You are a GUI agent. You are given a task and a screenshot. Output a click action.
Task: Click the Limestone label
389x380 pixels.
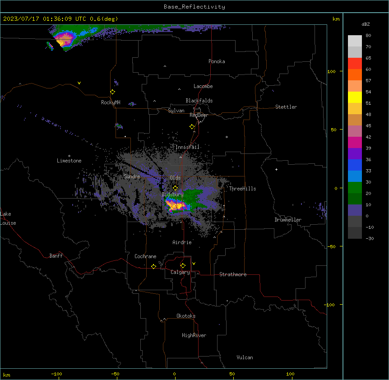point(69,161)
